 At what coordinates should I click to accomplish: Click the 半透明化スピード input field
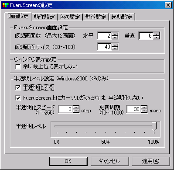pyautogui.click(x=65, y=109)
